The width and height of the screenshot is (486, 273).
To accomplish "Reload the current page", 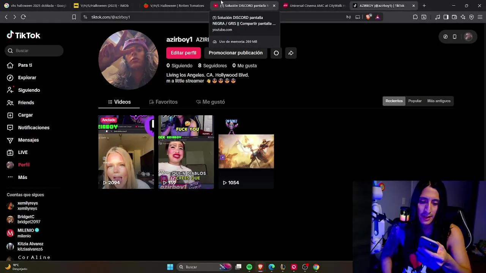I will pos(23,17).
